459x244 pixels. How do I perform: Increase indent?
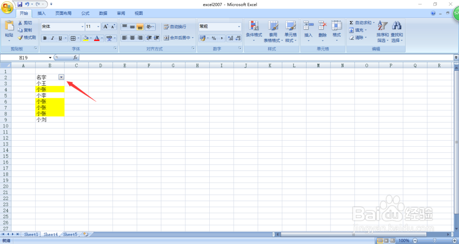pyautogui.click(x=157, y=38)
